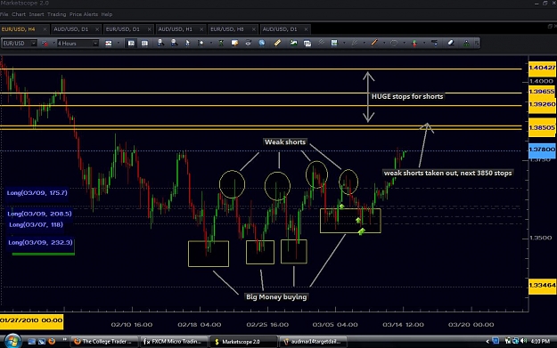The image size is (557, 348).
Task: Click the yellow ruler measure icon
Action: (277, 43)
